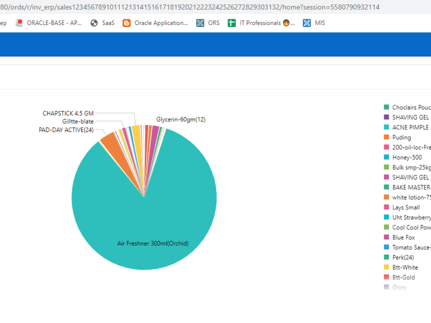Click the CHAPSTICK 4.5 GM label

pos(68,113)
